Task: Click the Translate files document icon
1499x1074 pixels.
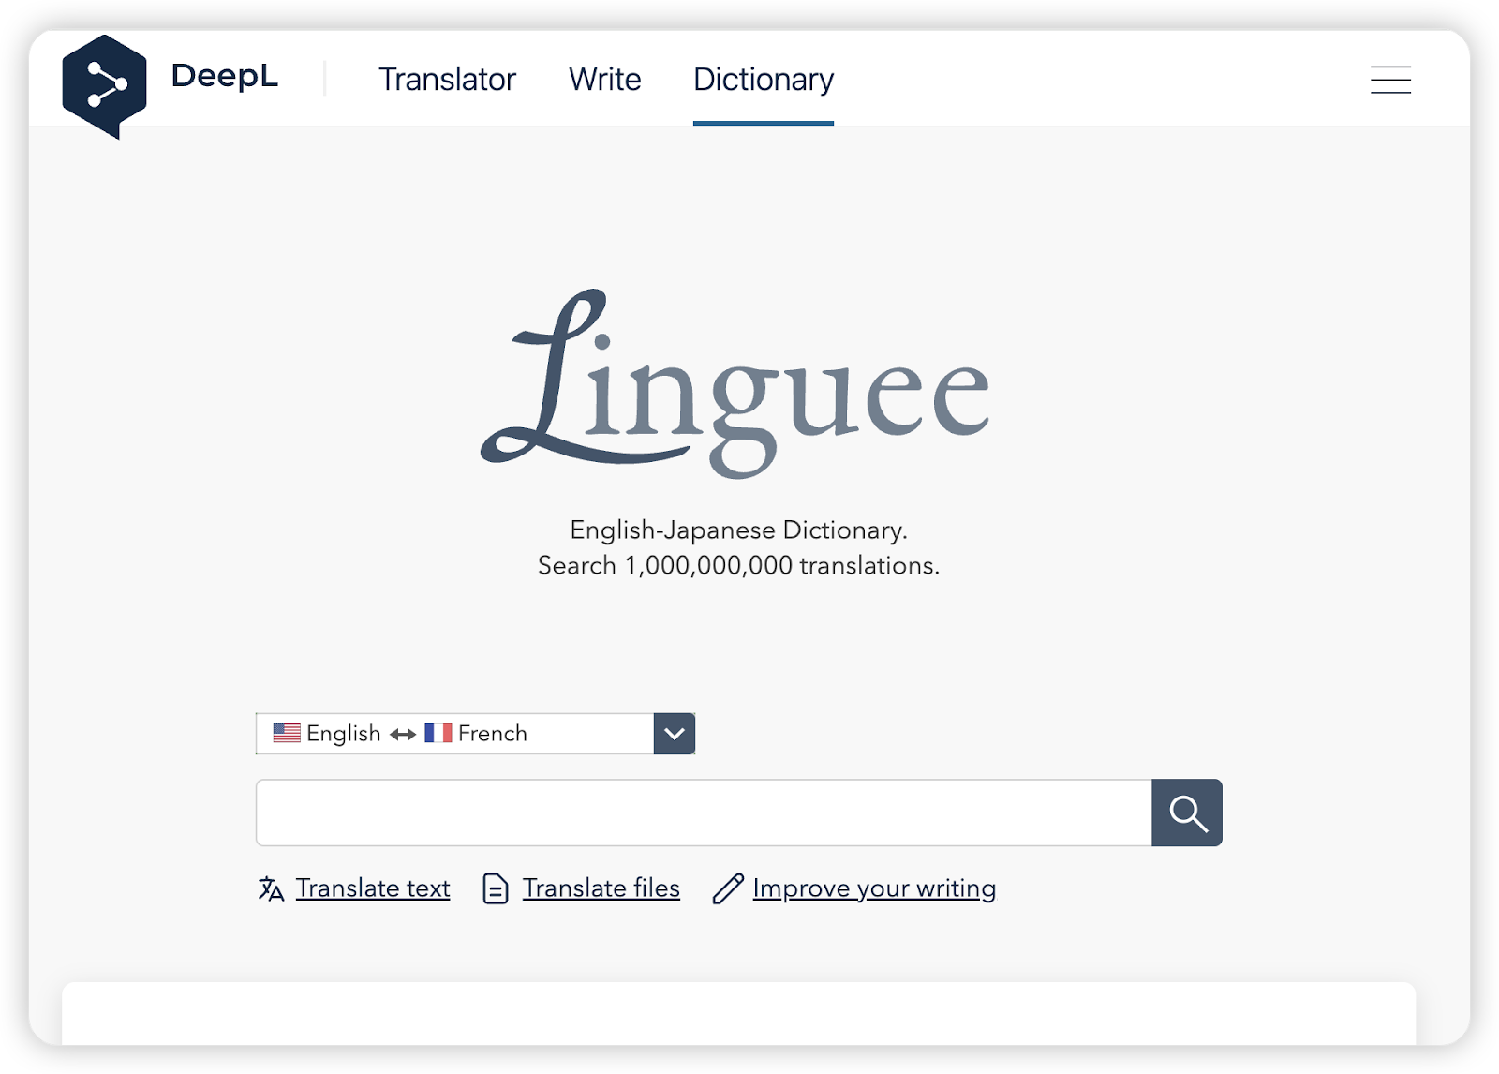Action: (x=496, y=888)
